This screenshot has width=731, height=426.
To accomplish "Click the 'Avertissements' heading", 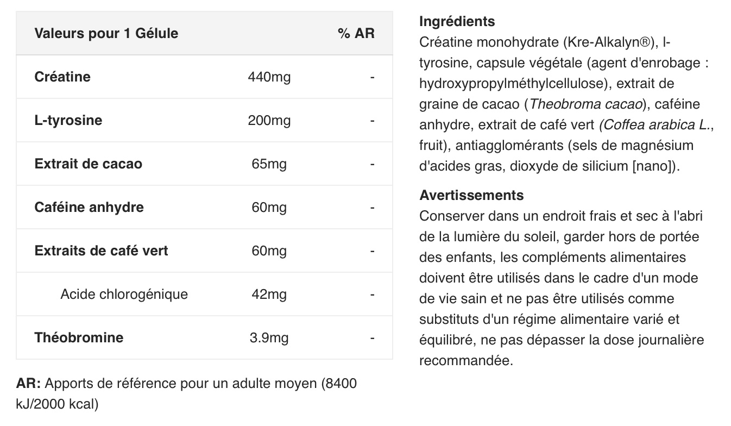I will coord(471,195).
